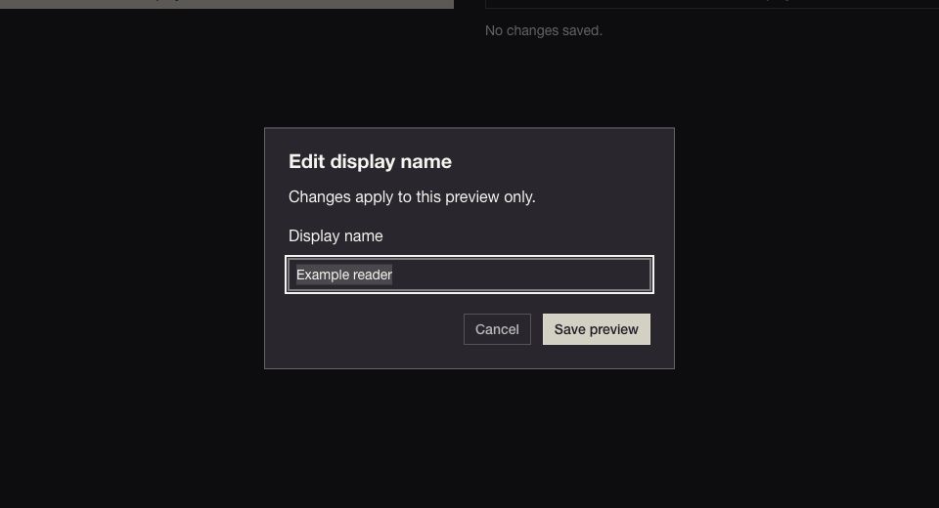Click the 'Edit display name' dialog heading
The width and height of the screenshot is (939, 508).
click(370, 161)
